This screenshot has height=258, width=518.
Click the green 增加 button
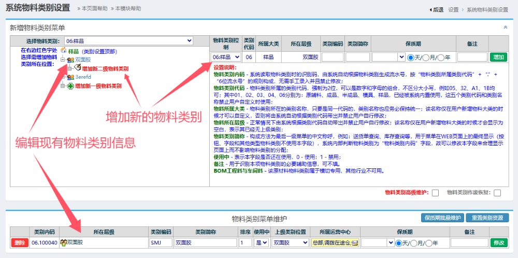pos(498,57)
